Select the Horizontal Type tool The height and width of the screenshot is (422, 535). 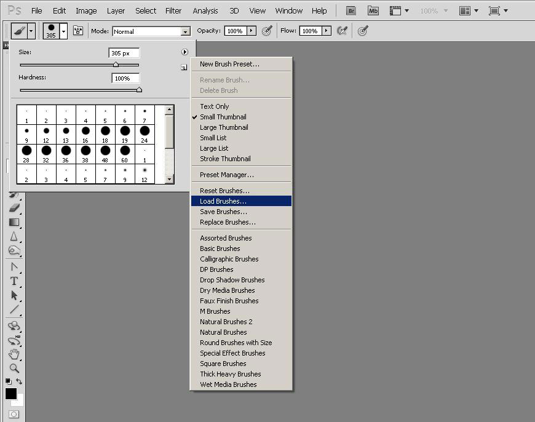[x=14, y=281]
